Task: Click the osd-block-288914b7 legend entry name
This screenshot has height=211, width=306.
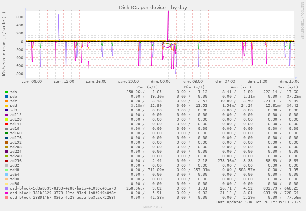Action: [x=63, y=198]
